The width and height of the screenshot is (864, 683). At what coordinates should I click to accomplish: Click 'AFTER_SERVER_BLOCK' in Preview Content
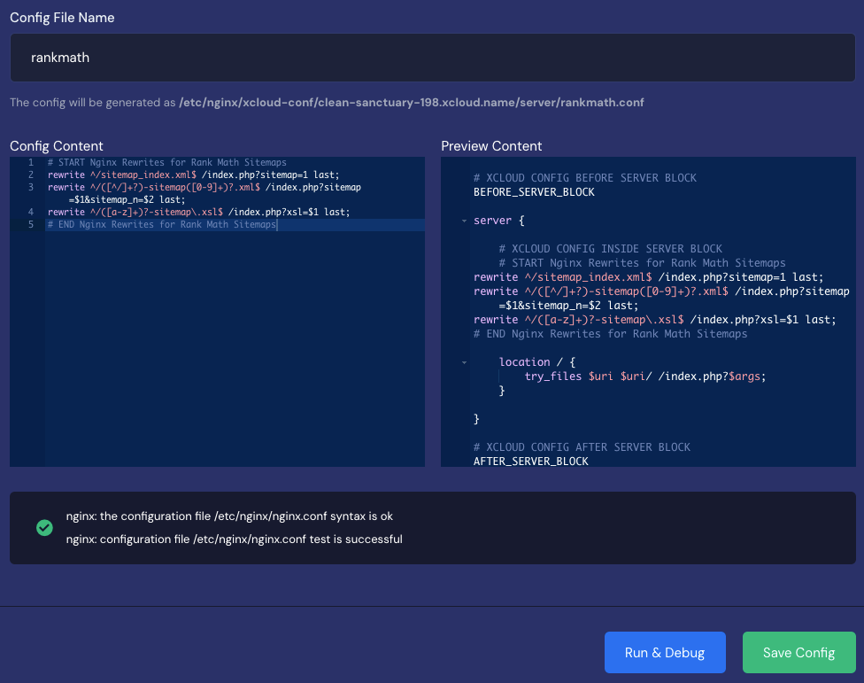pyautogui.click(x=530, y=461)
